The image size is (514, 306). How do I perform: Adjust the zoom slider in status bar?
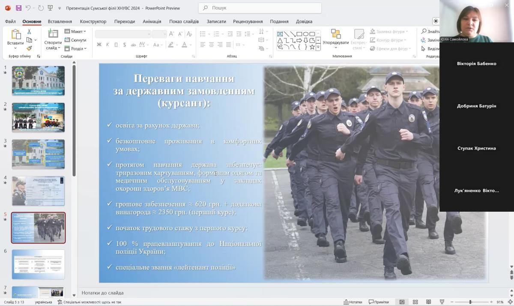click(x=470, y=302)
